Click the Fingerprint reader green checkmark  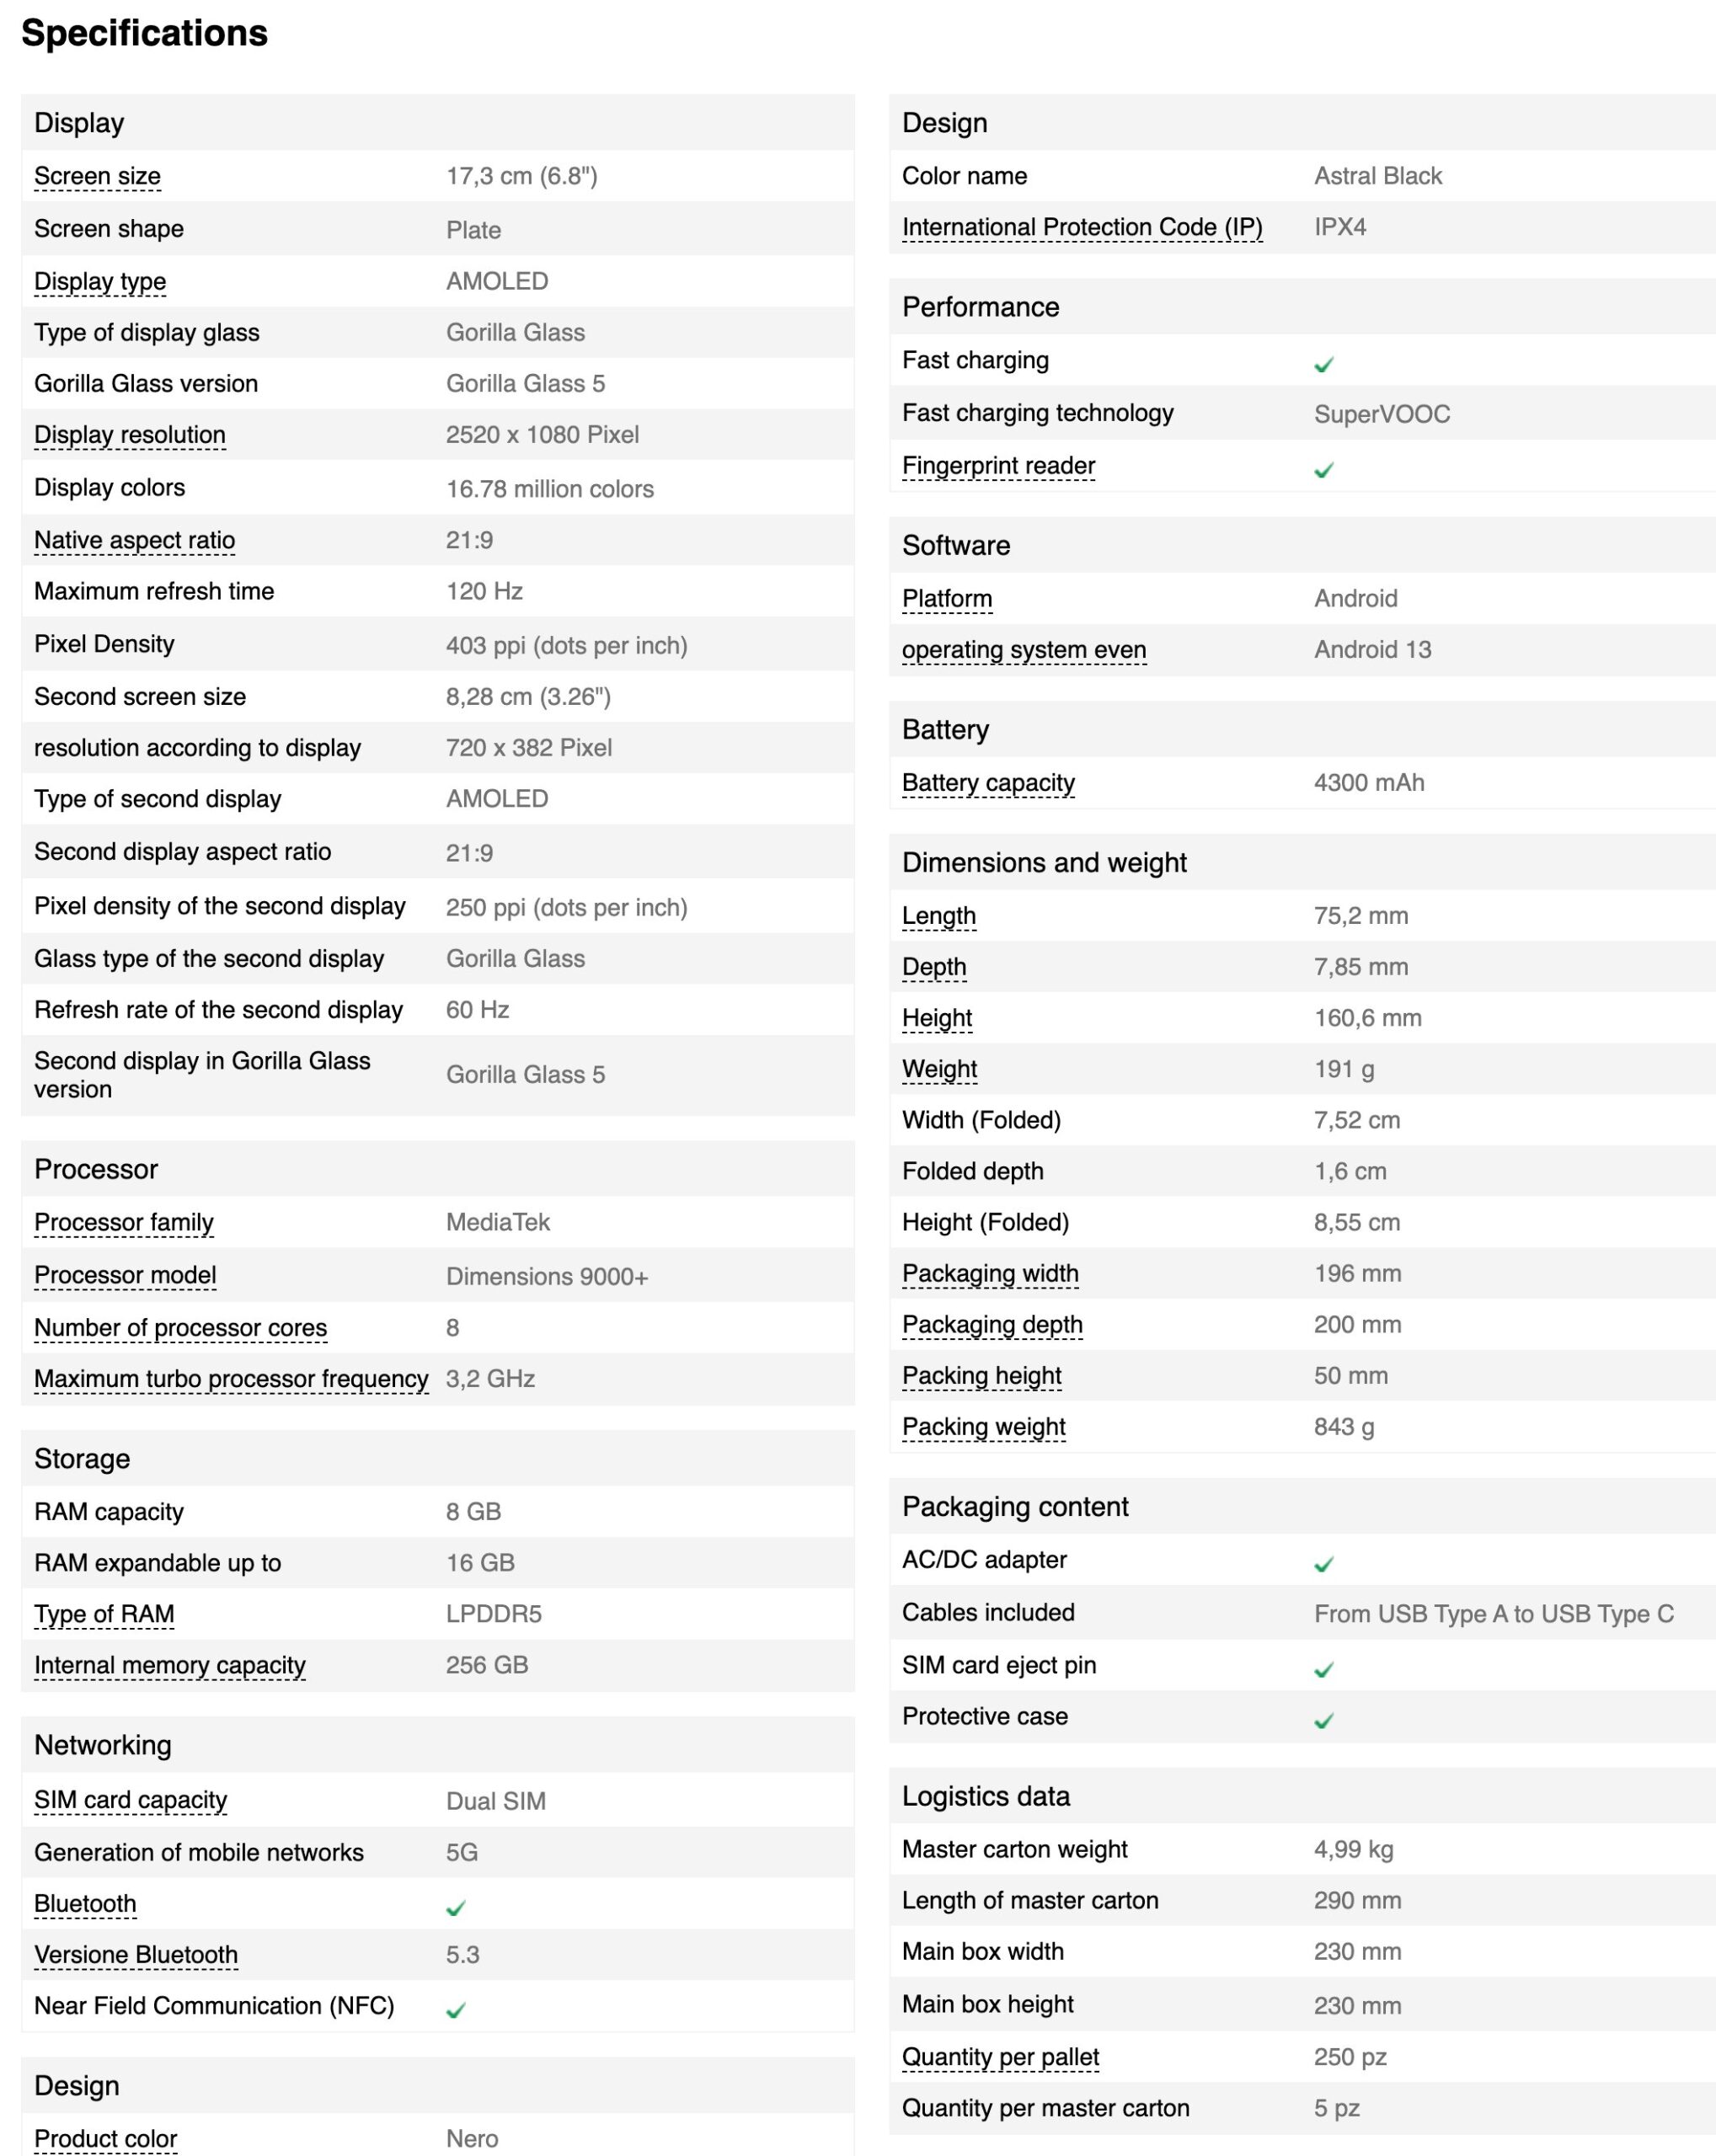(x=1323, y=470)
